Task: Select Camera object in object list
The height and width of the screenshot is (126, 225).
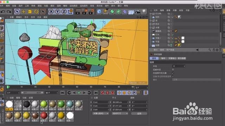Action: pos(158,31)
